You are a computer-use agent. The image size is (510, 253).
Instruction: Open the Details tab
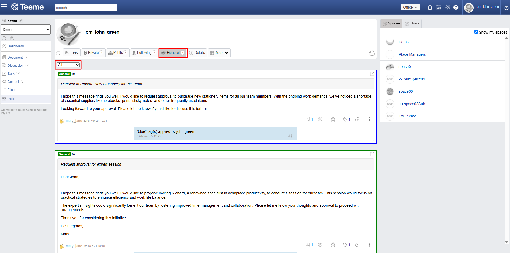click(197, 53)
